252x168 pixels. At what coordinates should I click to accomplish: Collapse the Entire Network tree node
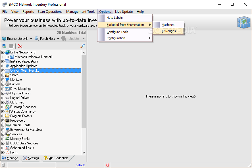pyautogui.click(x=3, y=52)
